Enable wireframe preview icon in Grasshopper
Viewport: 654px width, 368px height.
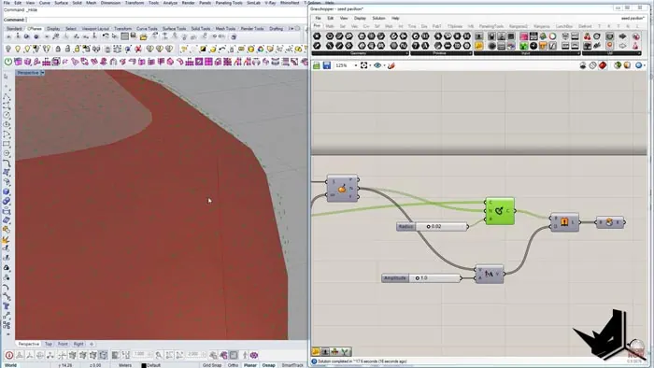coord(592,66)
